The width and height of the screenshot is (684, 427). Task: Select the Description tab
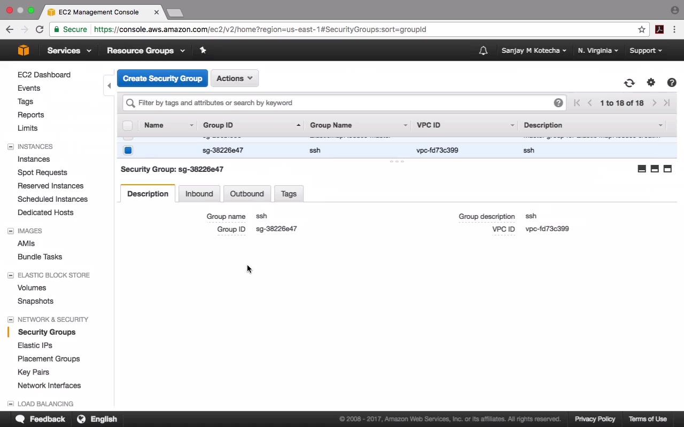[x=148, y=193]
